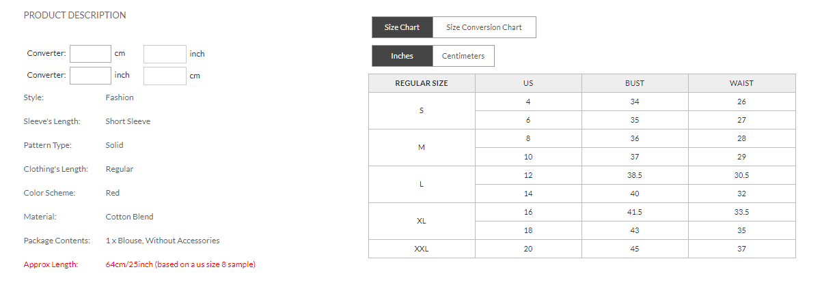The width and height of the screenshot is (822, 291).
Task: Click the S size cell
Action: (422, 110)
